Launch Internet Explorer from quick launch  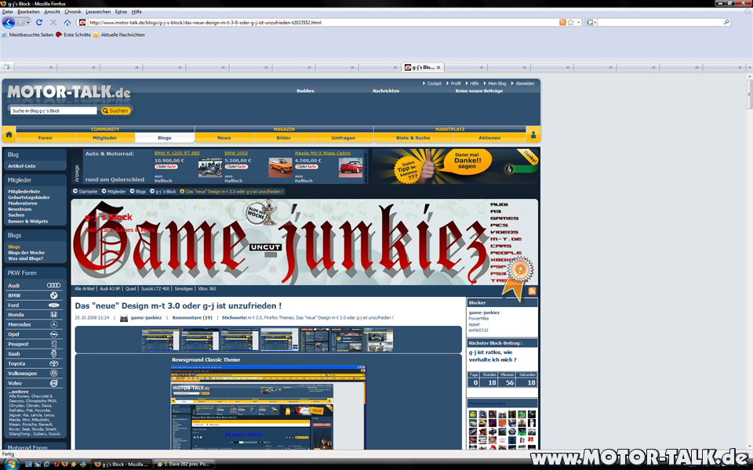tap(46, 465)
